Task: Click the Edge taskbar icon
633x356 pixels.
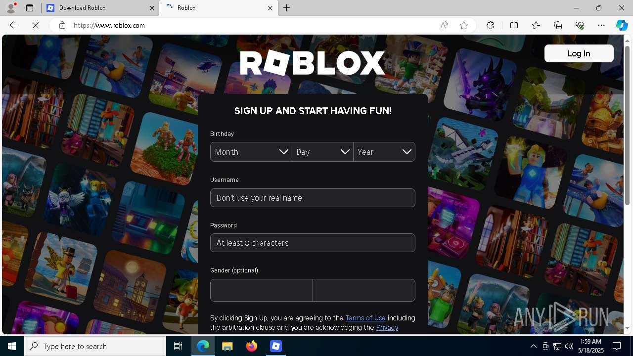Action: point(203,346)
